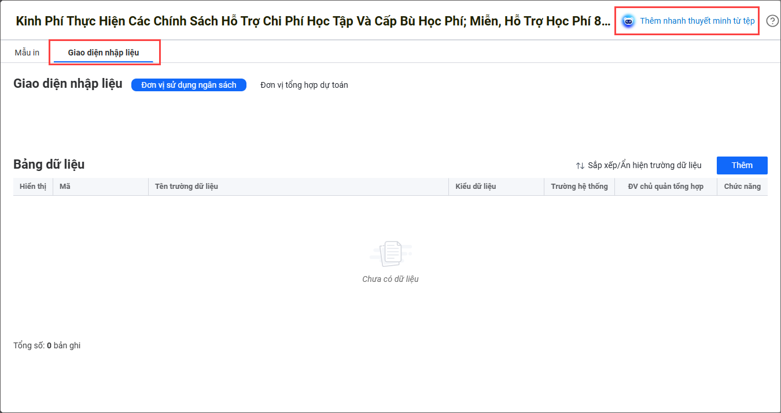Click the ĐV chủ quản tổng hợp header

665,187
